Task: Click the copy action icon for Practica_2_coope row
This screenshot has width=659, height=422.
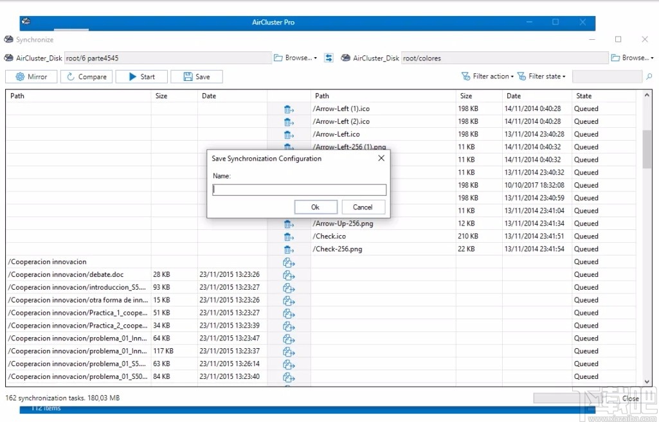Action: tap(289, 326)
